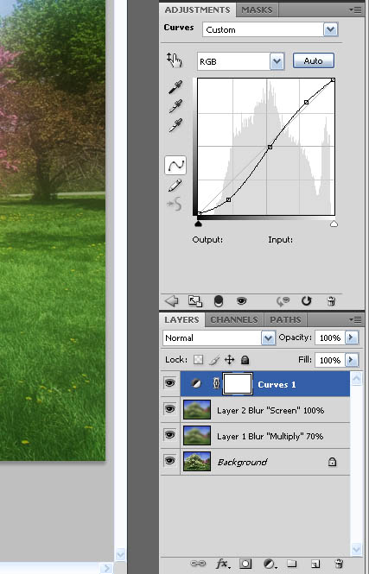The height and width of the screenshot is (574, 369).
Task: Click the Auto button
Action: (314, 60)
